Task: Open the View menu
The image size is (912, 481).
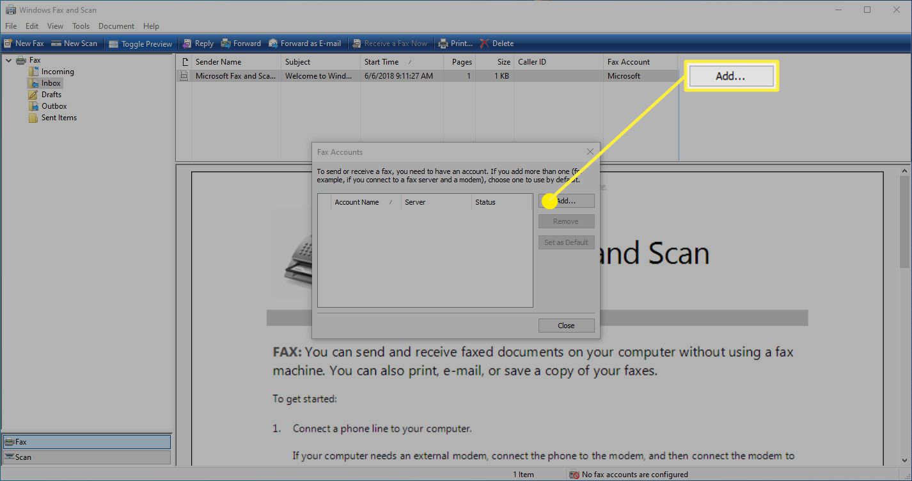Action: (x=55, y=26)
